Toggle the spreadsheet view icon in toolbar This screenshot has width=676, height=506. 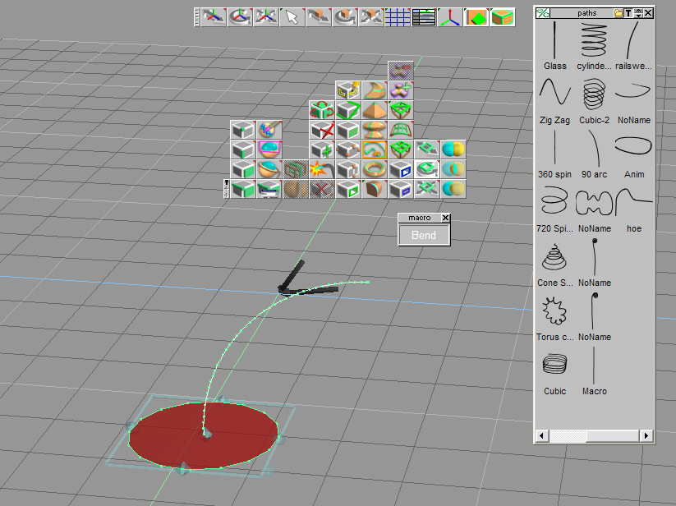tap(422, 16)
